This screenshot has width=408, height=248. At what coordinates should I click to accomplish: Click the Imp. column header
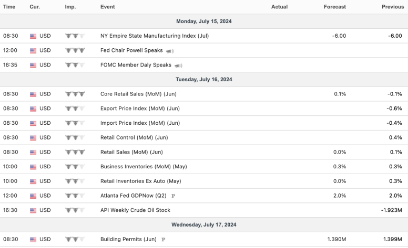click(70, 7)
